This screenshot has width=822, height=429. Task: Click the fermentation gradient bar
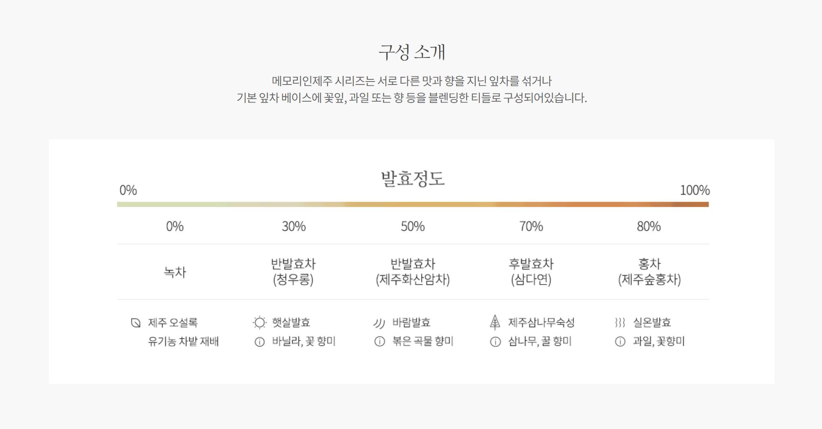point(413,205)
